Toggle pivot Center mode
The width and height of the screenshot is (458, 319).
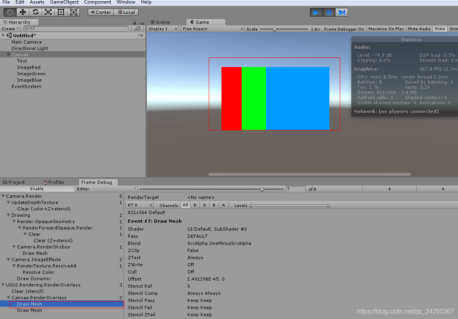101,12
